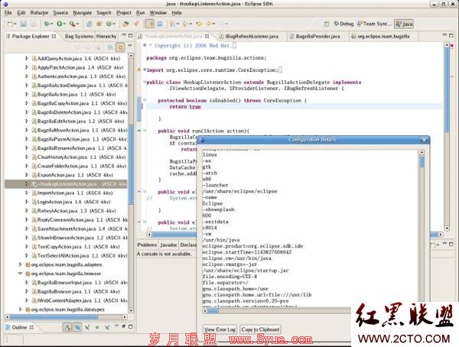Open the Navigate menu
The image size is (459, 347).
click(x=83, y=13)
